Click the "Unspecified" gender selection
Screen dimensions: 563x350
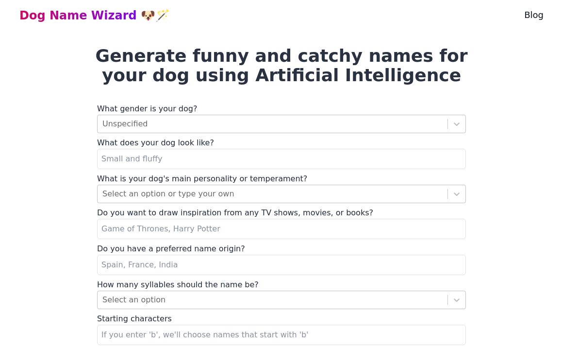(125, 124)
